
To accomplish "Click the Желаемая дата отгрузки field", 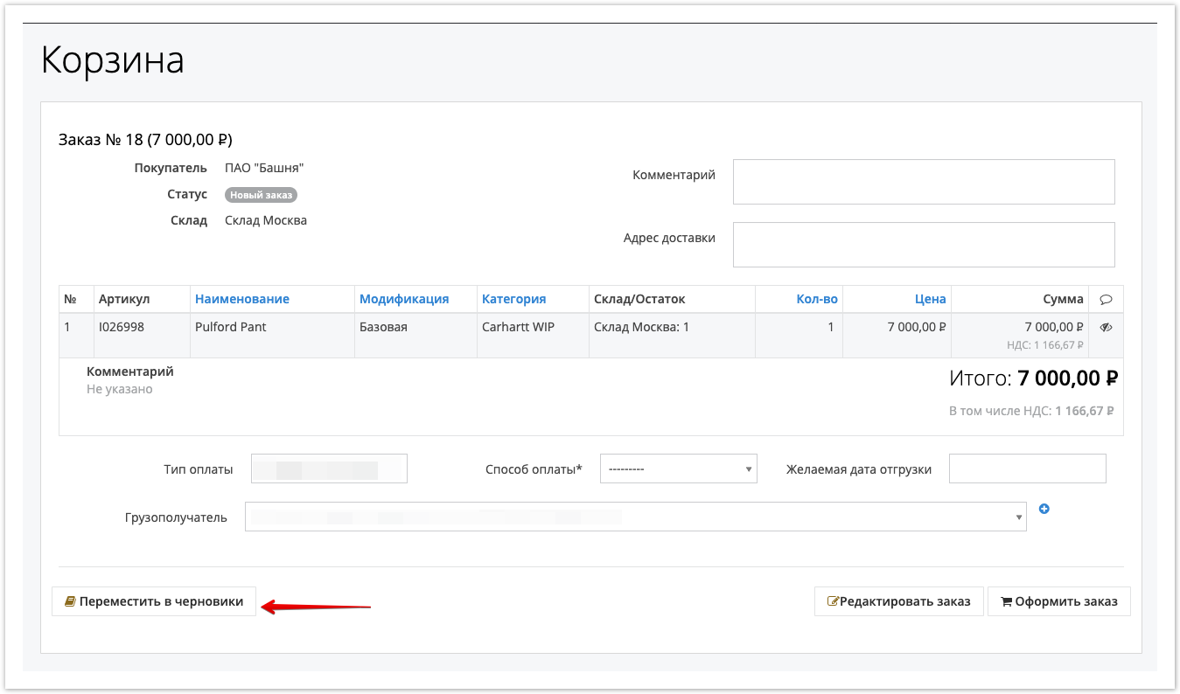I will 1028,468.
